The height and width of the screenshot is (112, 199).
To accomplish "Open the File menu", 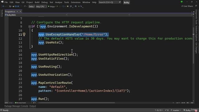I will pos(6,2).
